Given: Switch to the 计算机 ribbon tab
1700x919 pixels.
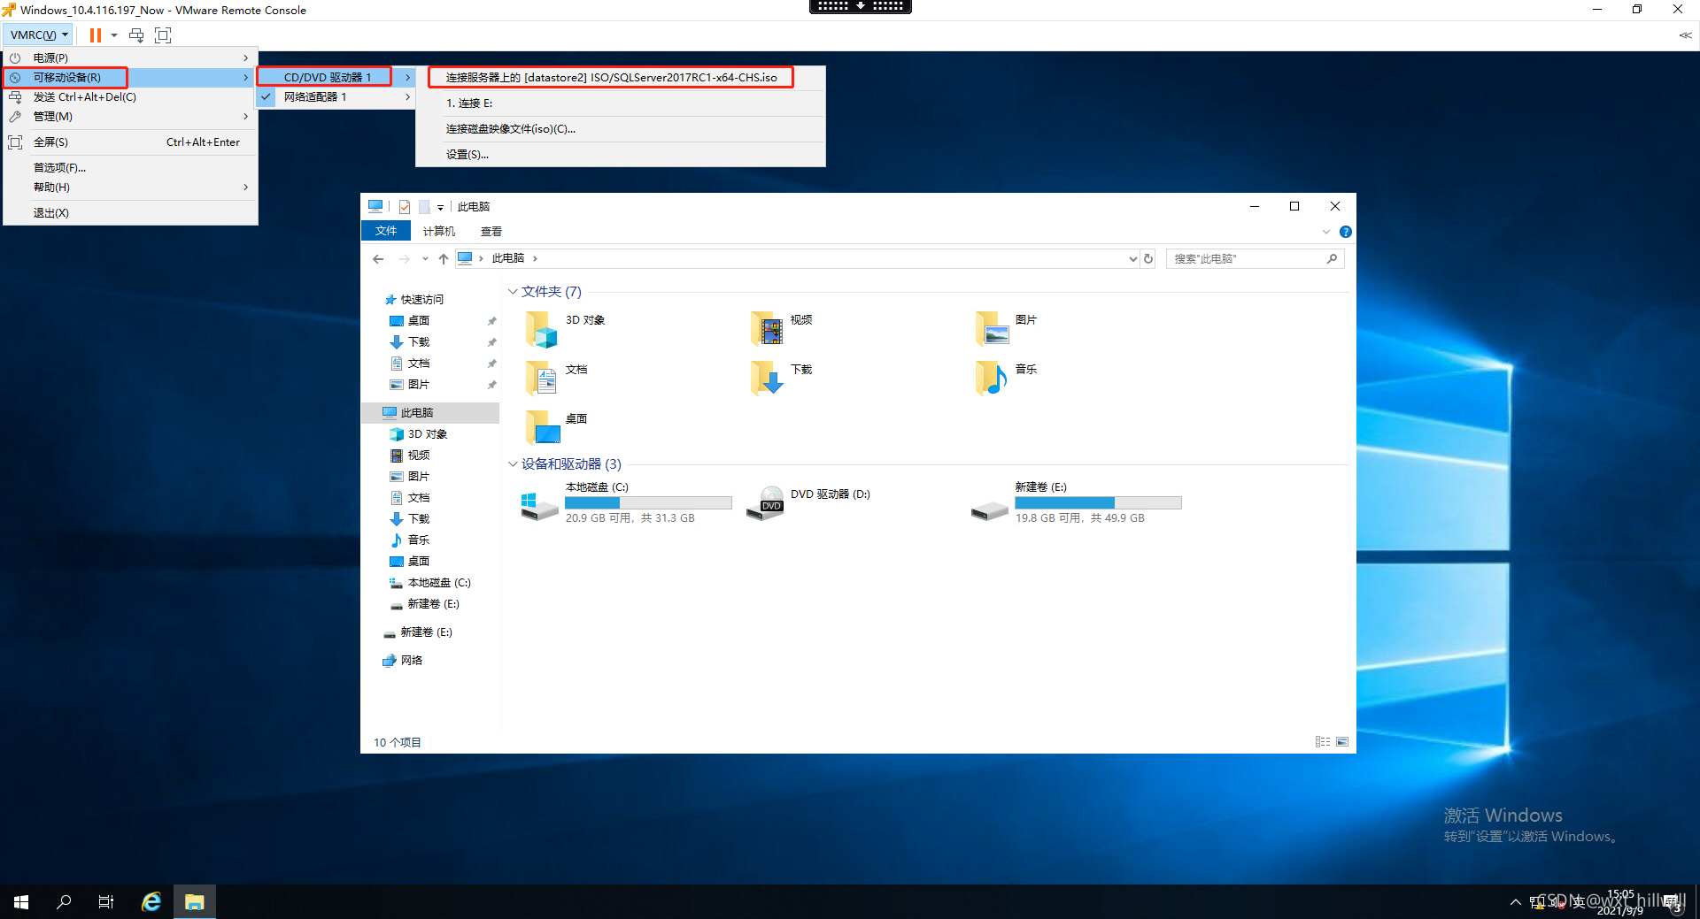Looking at the screenshot, I should coord(439,231).
